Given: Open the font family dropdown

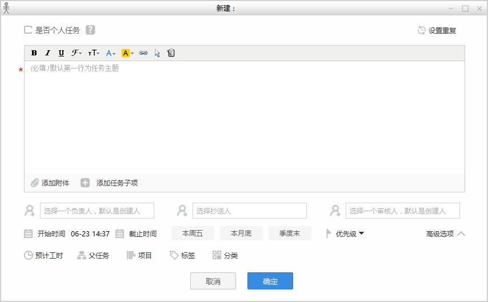Looking at the screenshot, I should pyautogui.click(x=77, y=53).
